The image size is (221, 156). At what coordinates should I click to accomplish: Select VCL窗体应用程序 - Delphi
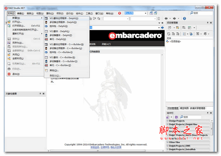point(67,18)
